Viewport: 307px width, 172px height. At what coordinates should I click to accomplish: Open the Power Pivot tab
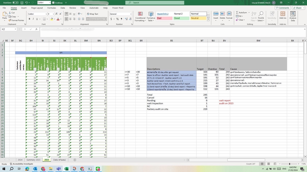pos(118,8)
